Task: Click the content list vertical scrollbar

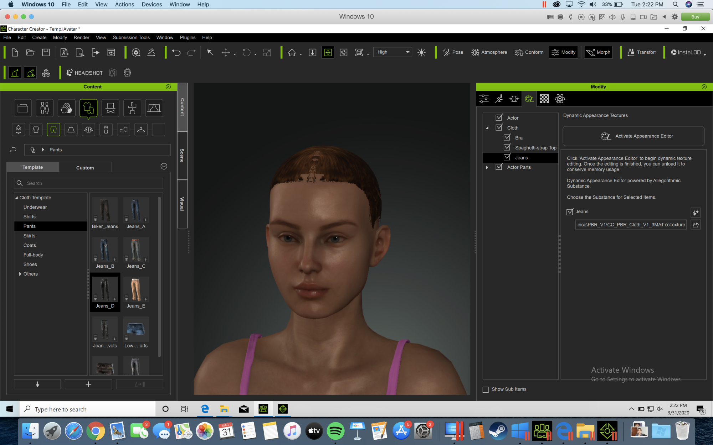Action: point(159,276)
